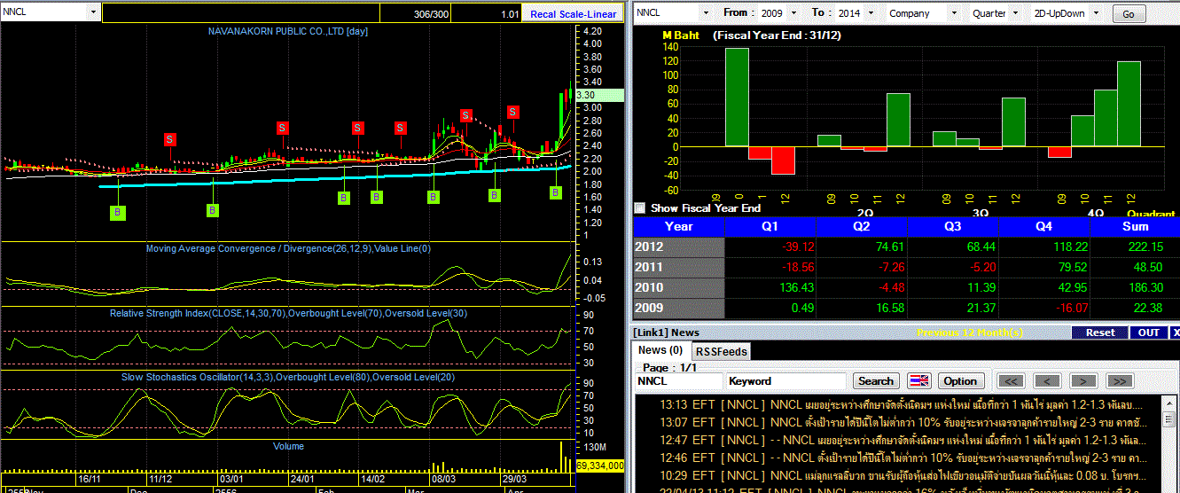This screenshot has width=1180, height=493.
Task: Click Recal Scale-Linear button
Action: tap(574, 13)
